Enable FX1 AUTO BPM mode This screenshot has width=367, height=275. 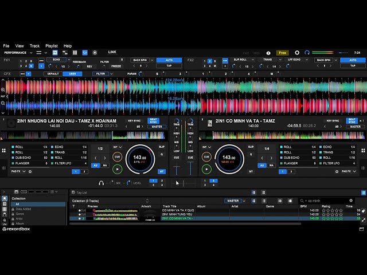[169, 60]
